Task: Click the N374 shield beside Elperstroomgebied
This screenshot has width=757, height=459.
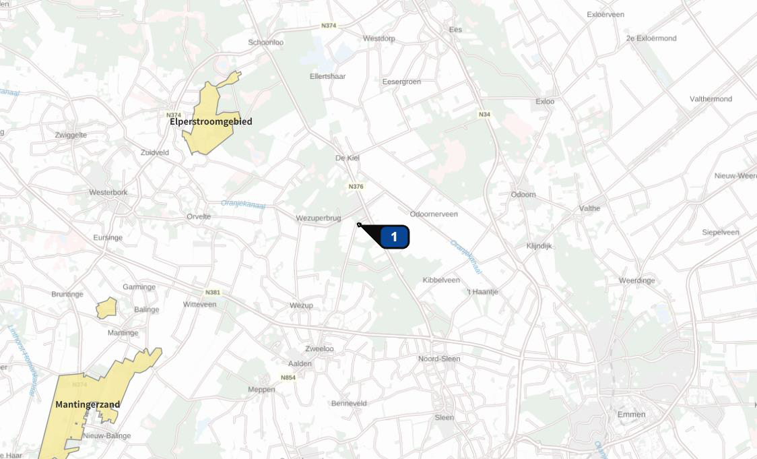Action: [x=173, y=115]
